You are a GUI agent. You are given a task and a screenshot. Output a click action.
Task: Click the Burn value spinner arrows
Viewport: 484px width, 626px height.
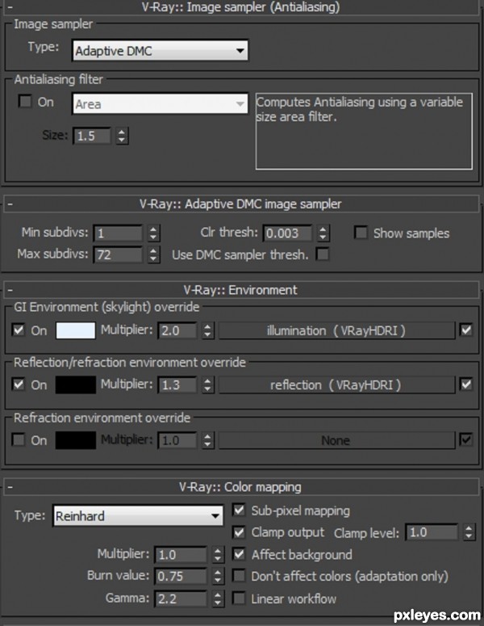(218, 576)
